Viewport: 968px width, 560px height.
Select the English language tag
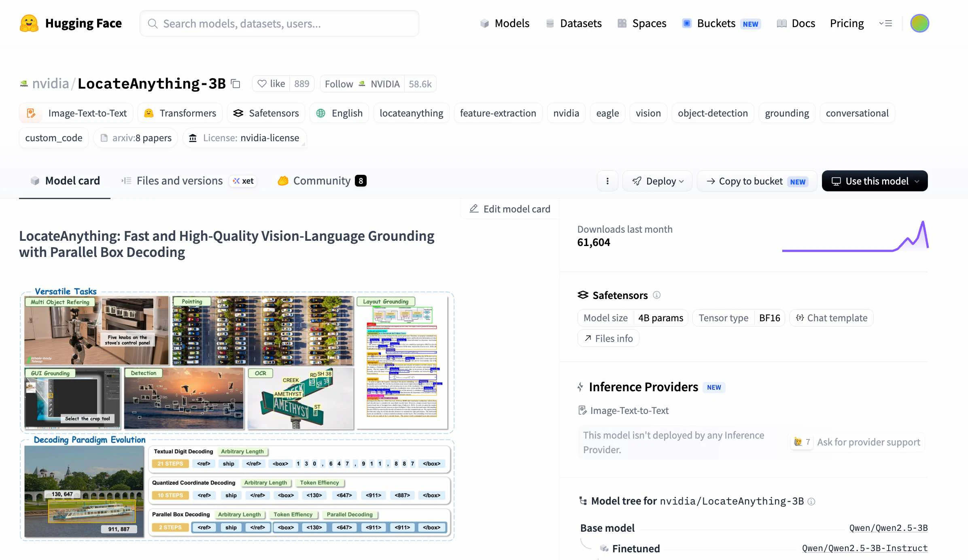pos(339,113)
